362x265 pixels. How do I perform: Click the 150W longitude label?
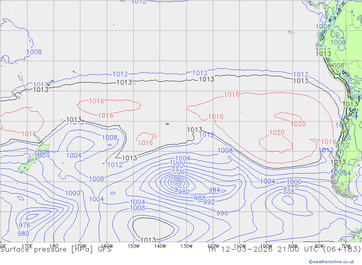click(x=134, y=246)
